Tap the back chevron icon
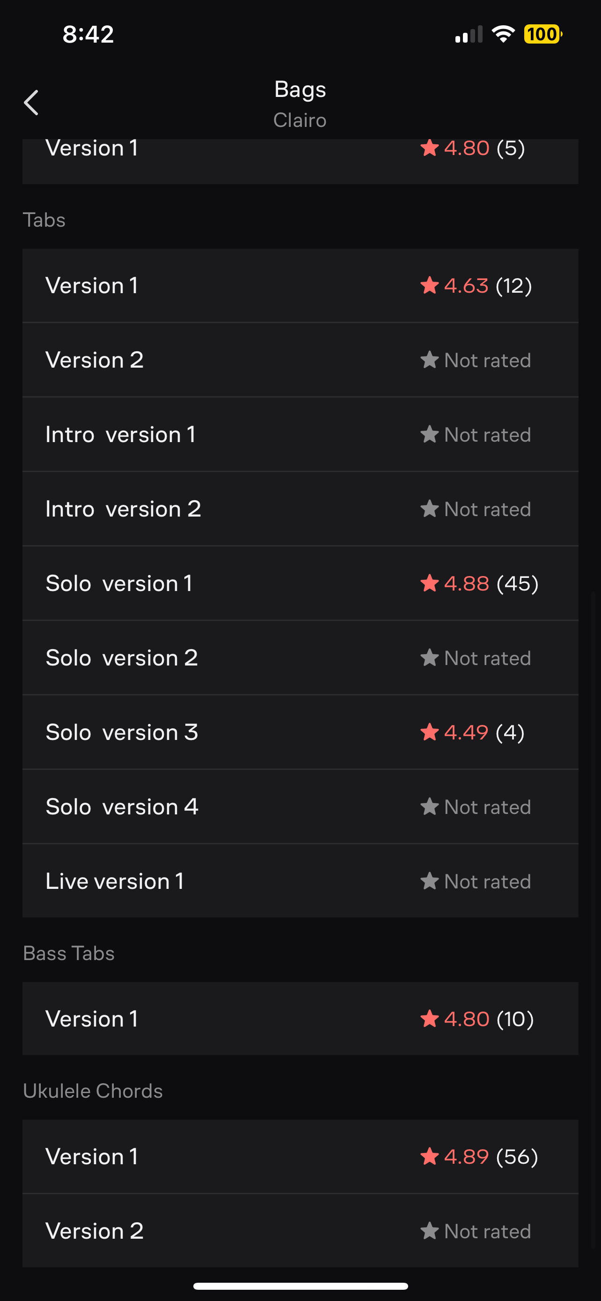601x1301 pixels. 31,103
